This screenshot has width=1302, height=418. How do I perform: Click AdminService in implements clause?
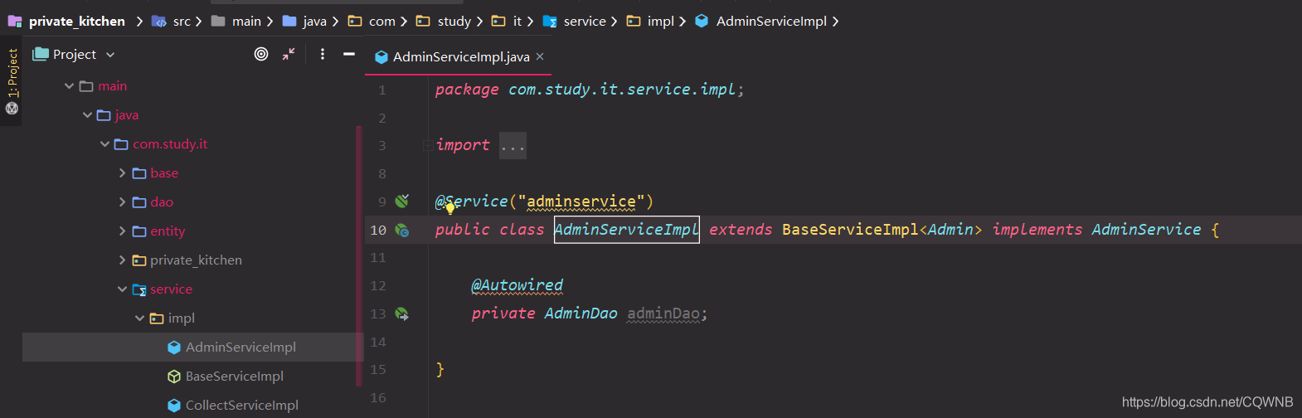coord(1146,230)
